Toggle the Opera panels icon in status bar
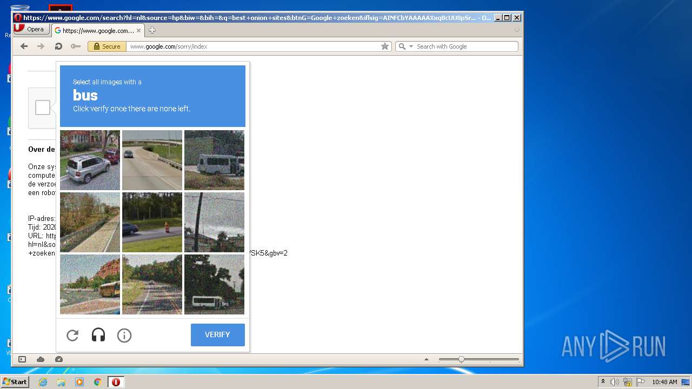 22,359
